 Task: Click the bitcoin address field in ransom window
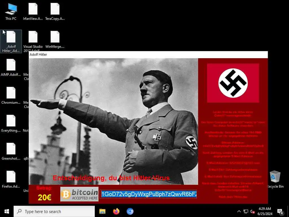tap(148, 194)
